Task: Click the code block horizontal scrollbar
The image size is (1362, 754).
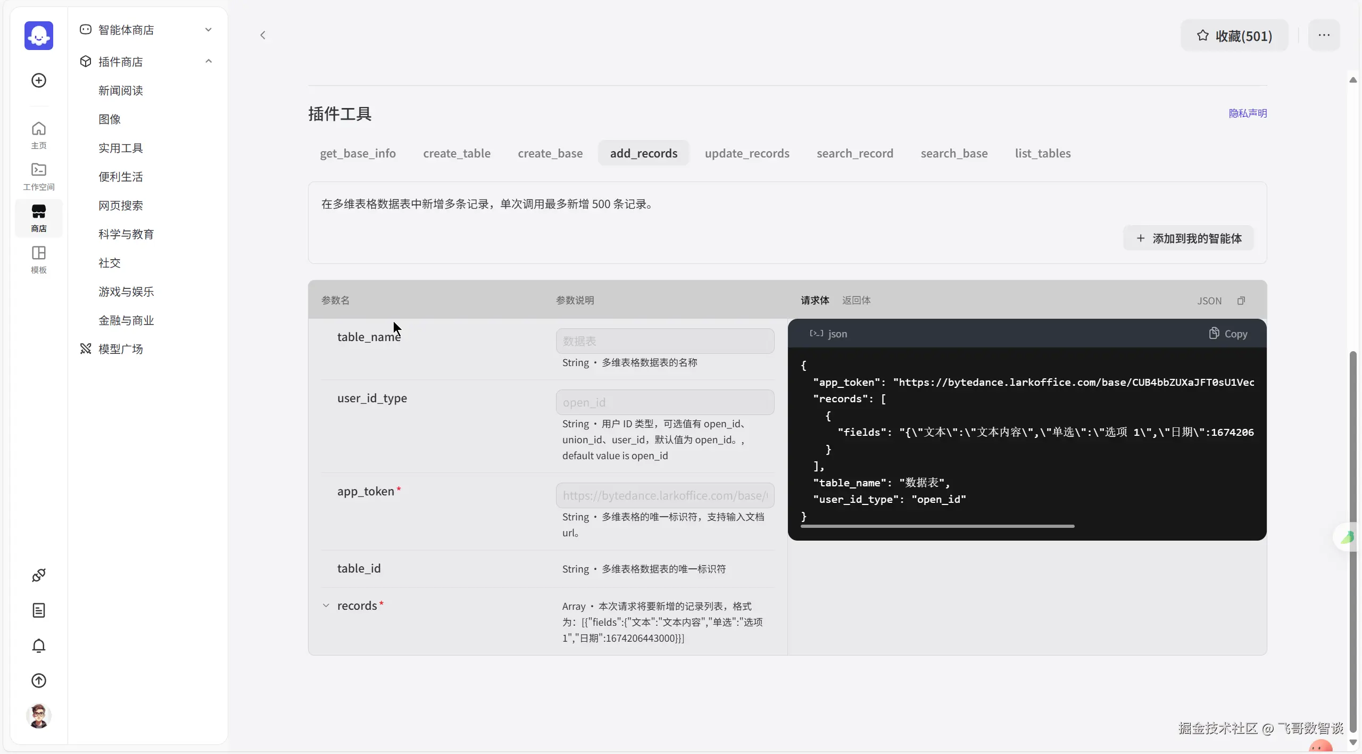Action: [x=937, y=526]
